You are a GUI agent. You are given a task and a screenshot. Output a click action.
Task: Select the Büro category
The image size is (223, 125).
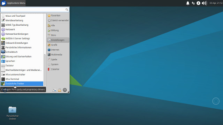click(58, 35)
